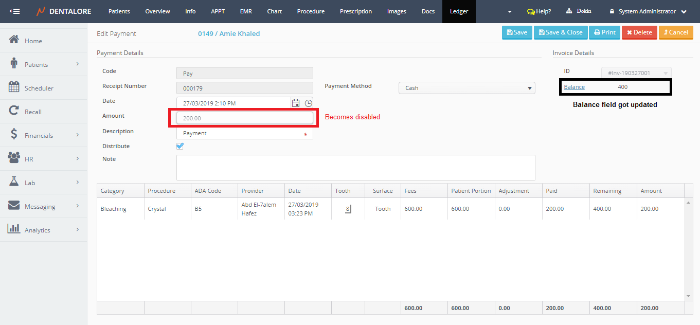Open Scheduler calendar icon in sidebar

(14, 87)
